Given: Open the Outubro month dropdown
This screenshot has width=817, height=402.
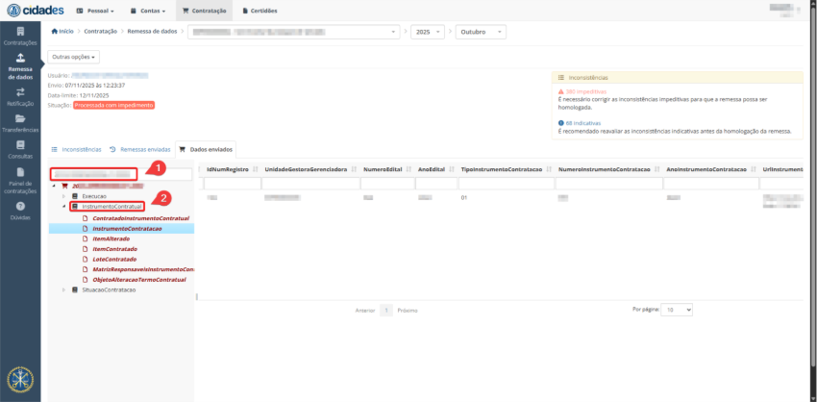Looking at the screenshot, I should 480,32.
